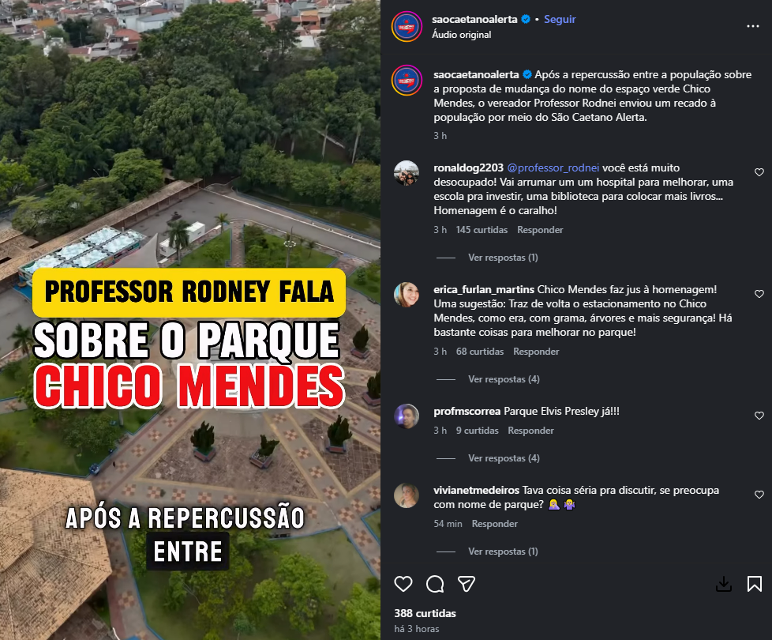Screen dimensions: 772x640
Task: Open Áudio original link
Action: 461,35
